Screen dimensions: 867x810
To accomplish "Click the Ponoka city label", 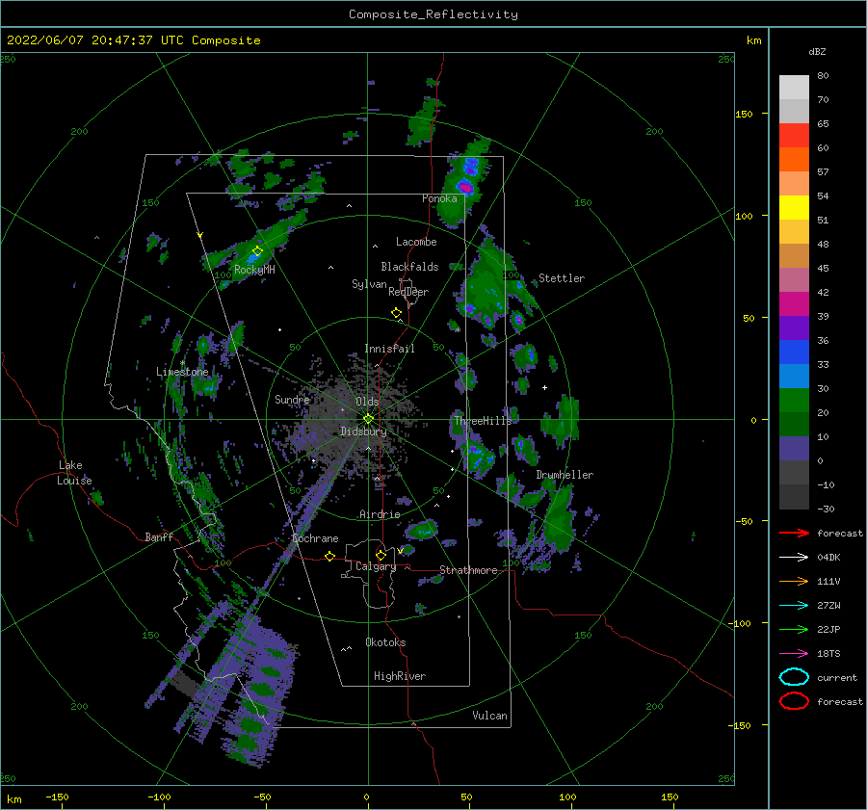I will 439,198.
